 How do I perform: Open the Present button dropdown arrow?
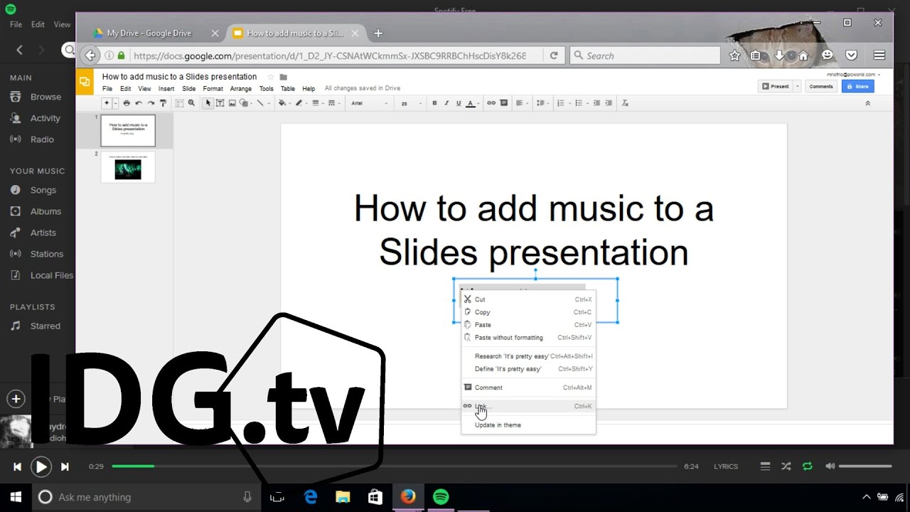click(798, 86)
